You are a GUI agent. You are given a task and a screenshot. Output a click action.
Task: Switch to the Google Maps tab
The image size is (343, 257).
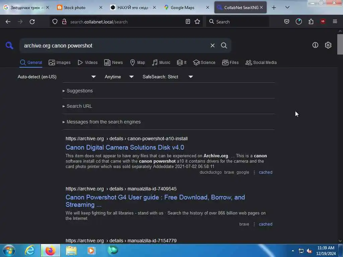[183, 8]
